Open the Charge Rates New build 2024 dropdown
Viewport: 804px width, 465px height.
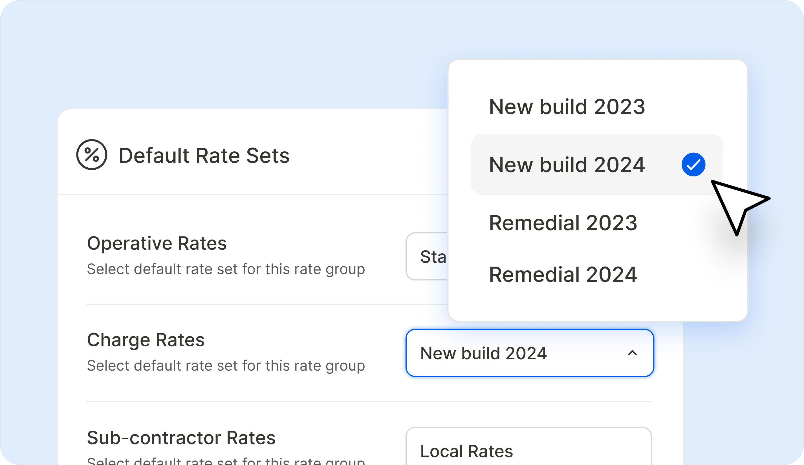coord(530,353)
